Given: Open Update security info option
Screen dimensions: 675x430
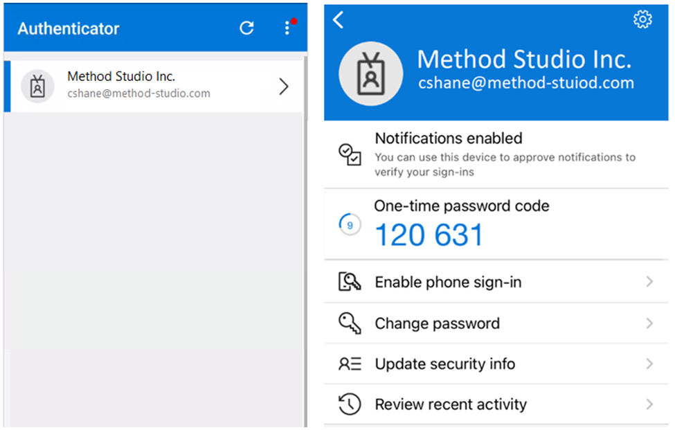Looking at the screenshot, I should tap(496, 364).
